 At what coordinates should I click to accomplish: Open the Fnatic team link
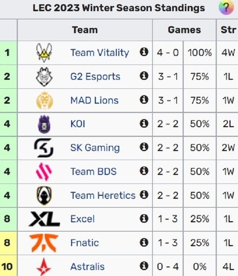(84, 243)
